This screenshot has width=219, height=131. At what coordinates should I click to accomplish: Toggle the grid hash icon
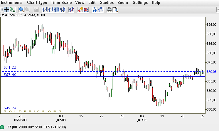(95, 10)
